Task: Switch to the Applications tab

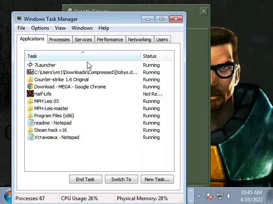Action: pos(32,39)
